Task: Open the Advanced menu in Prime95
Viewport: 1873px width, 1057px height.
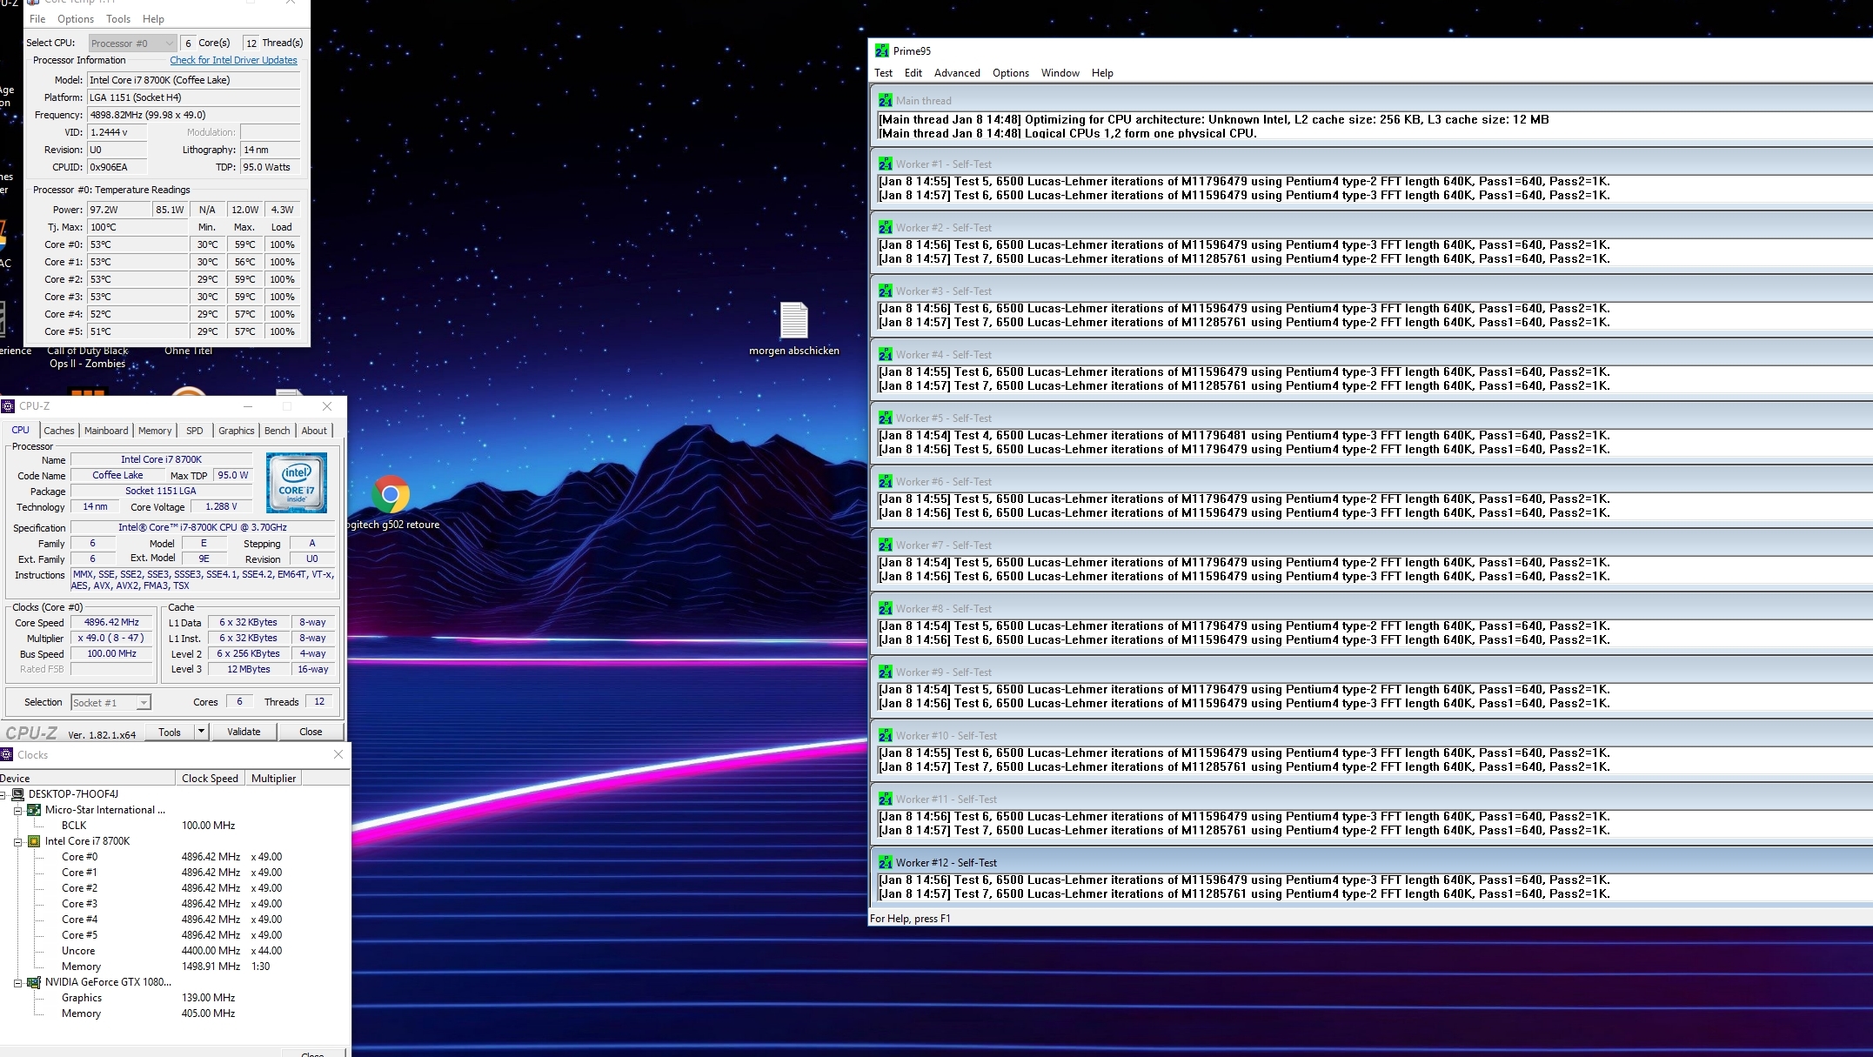Action: pos(957,73)
